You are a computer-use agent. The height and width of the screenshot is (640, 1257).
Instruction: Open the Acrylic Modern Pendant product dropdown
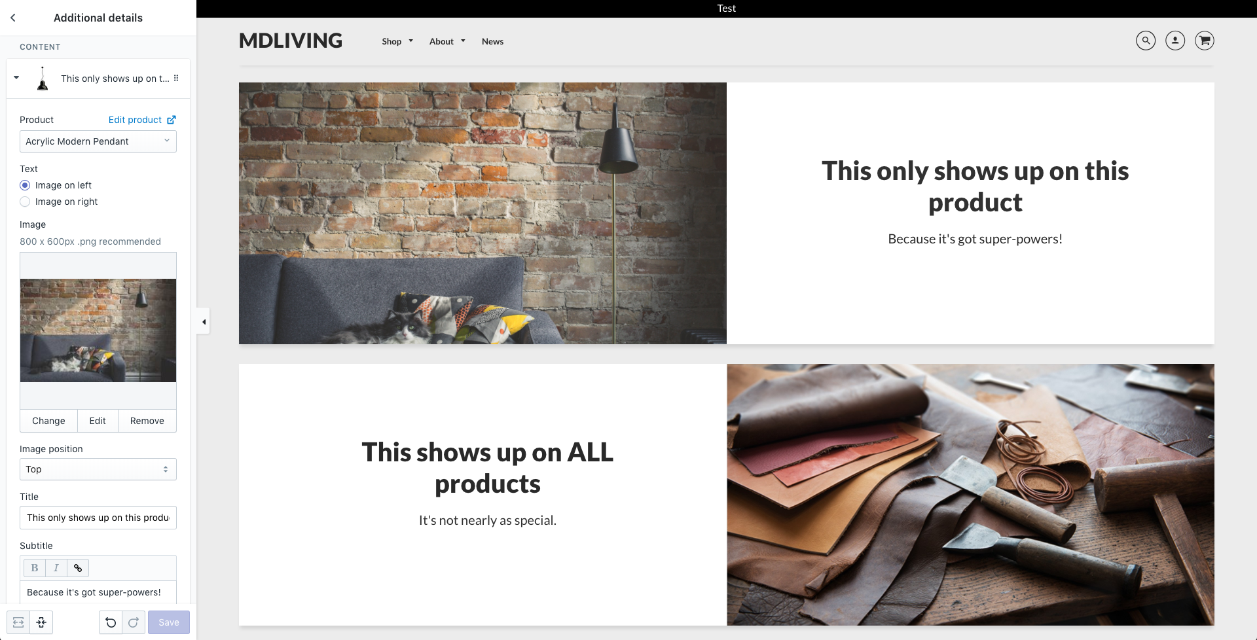point(98,141)
